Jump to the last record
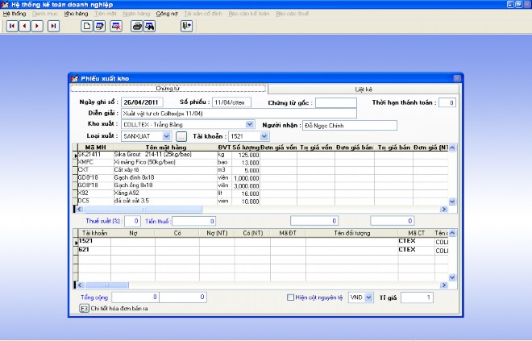This screenshot has width=532, height=341. click(x=53, y=26)
